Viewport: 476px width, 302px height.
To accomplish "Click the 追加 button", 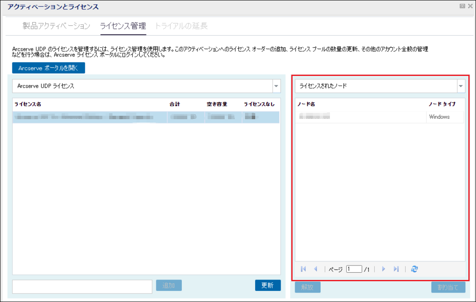I will 169,285.
